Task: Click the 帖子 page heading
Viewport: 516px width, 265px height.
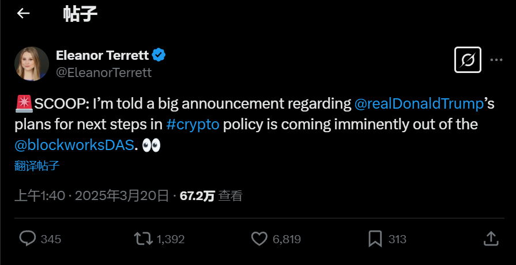Action: pyautogui.click(x=80, y=14)
